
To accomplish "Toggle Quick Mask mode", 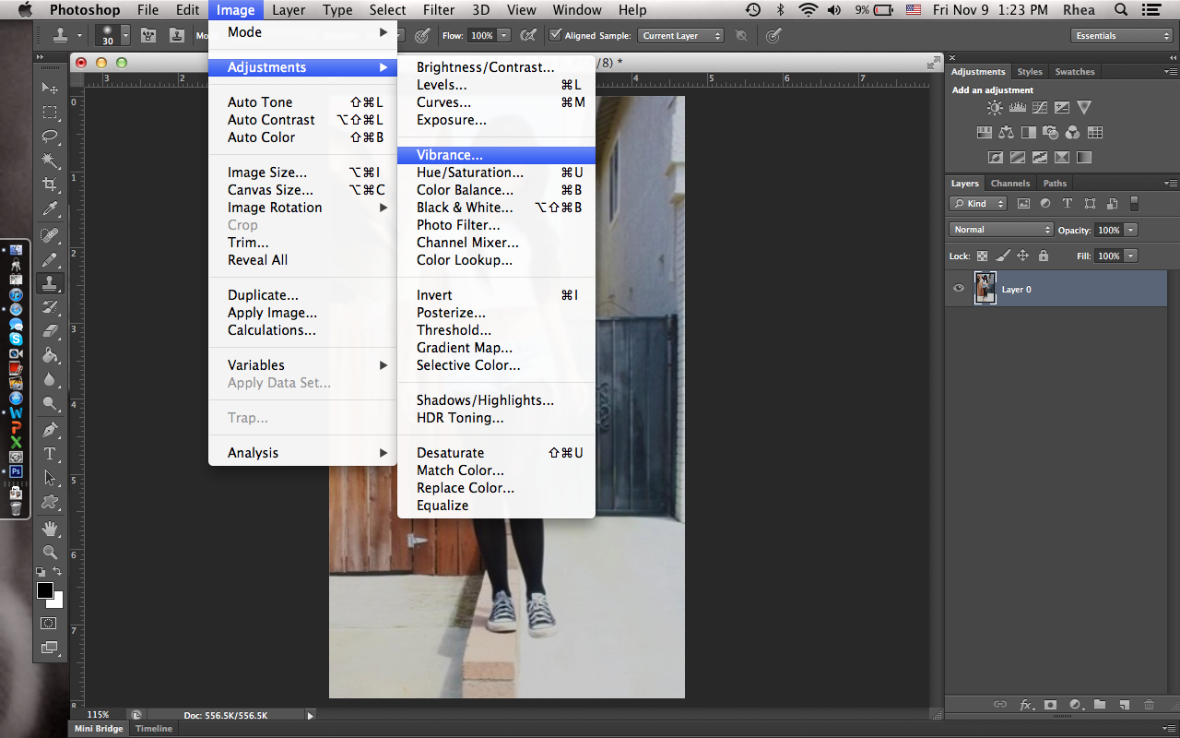I will coord(49,624).
